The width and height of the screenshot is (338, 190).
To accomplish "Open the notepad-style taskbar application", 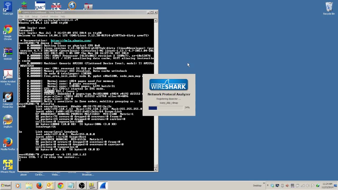I will click(71, 186).
